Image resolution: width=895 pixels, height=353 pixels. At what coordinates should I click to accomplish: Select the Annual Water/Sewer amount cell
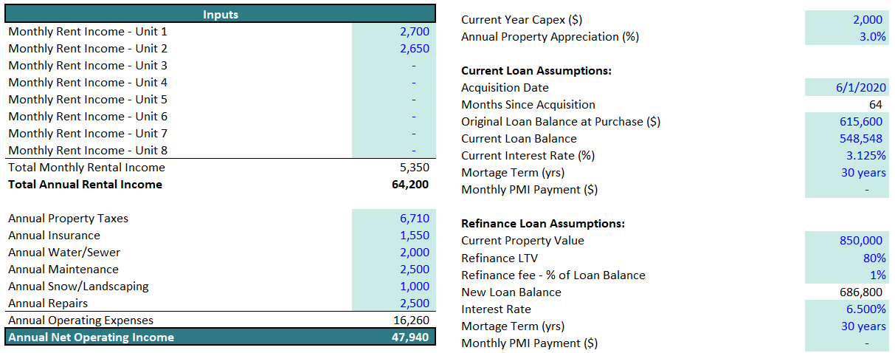(x=393, y=253)
